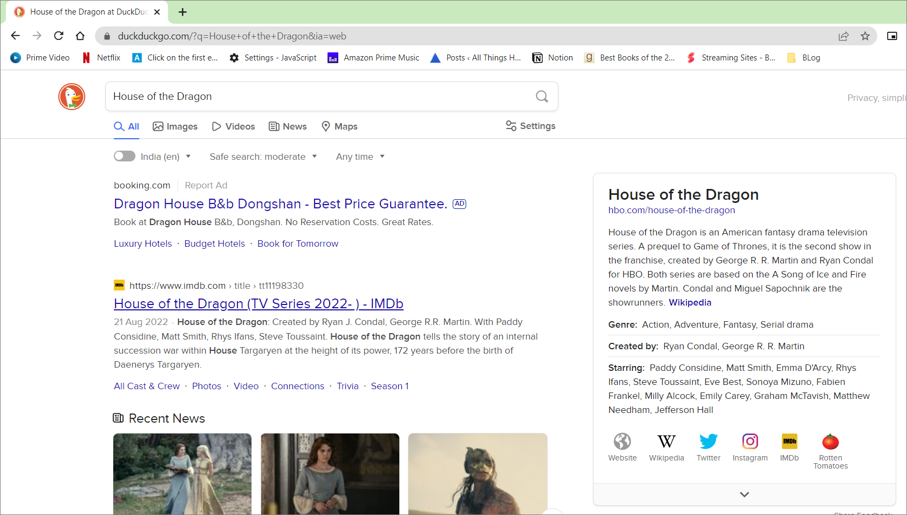Viewport: 907px width, 515px height.
Task: Open the Best Books bookmark
Action: coord(630,58)
